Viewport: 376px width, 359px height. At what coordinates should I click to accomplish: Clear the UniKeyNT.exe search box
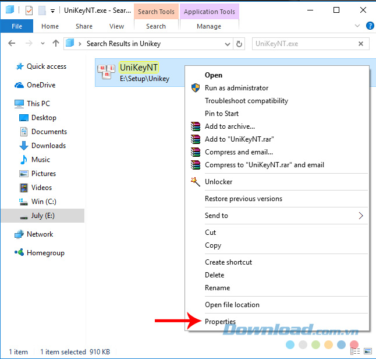[361, 44]
